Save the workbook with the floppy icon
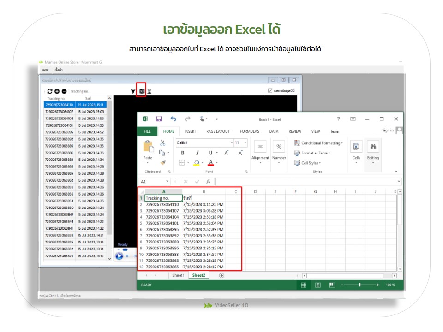443x332 pixels. tap(159, 119)
